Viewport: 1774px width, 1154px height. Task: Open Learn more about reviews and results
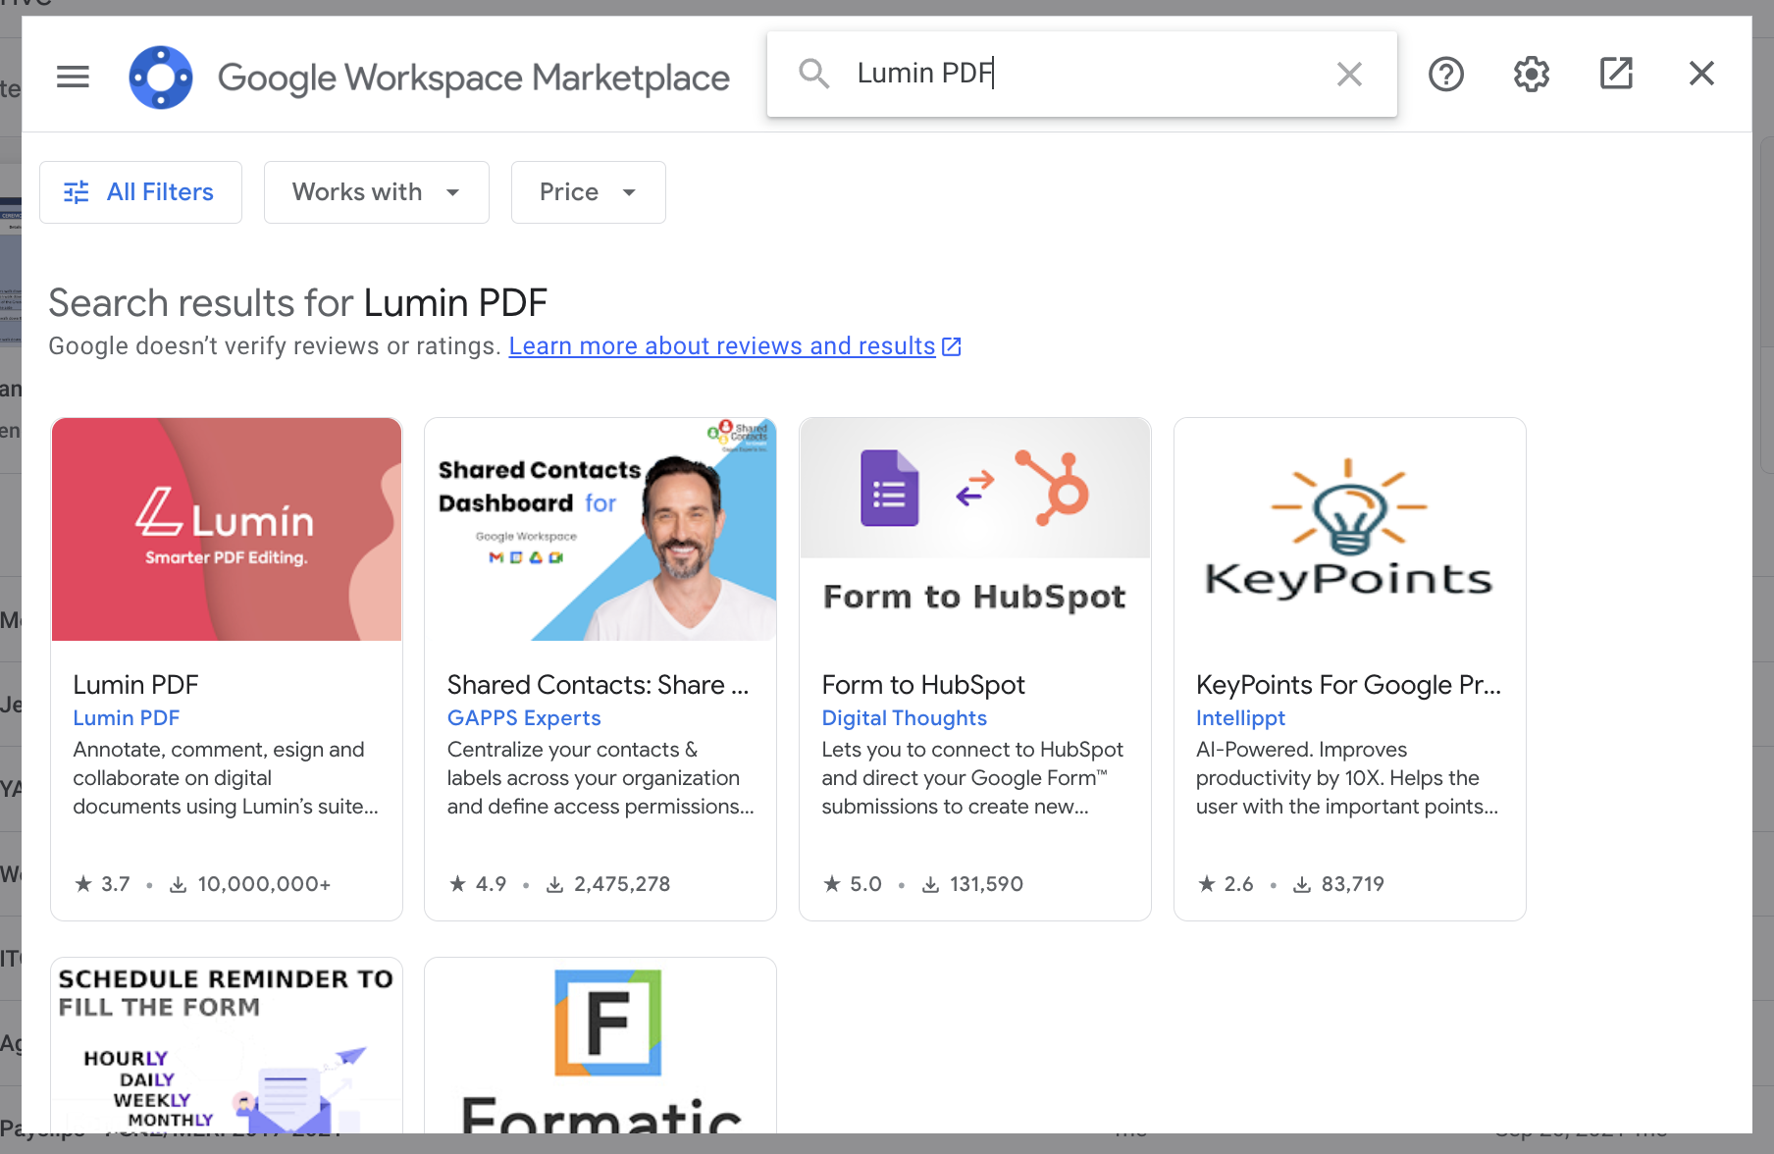coord(721,345)
